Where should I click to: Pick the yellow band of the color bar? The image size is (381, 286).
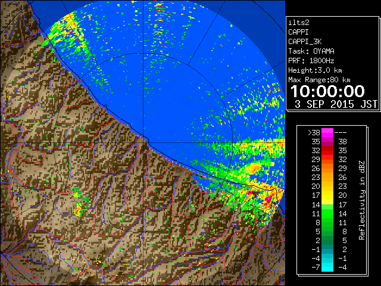(x=327, y=196)
